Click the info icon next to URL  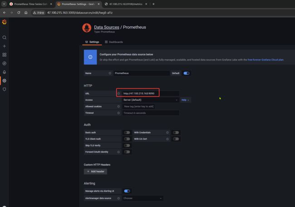(118, 94)
